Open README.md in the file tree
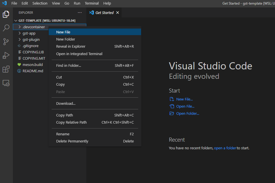 (x=33, y=71)
